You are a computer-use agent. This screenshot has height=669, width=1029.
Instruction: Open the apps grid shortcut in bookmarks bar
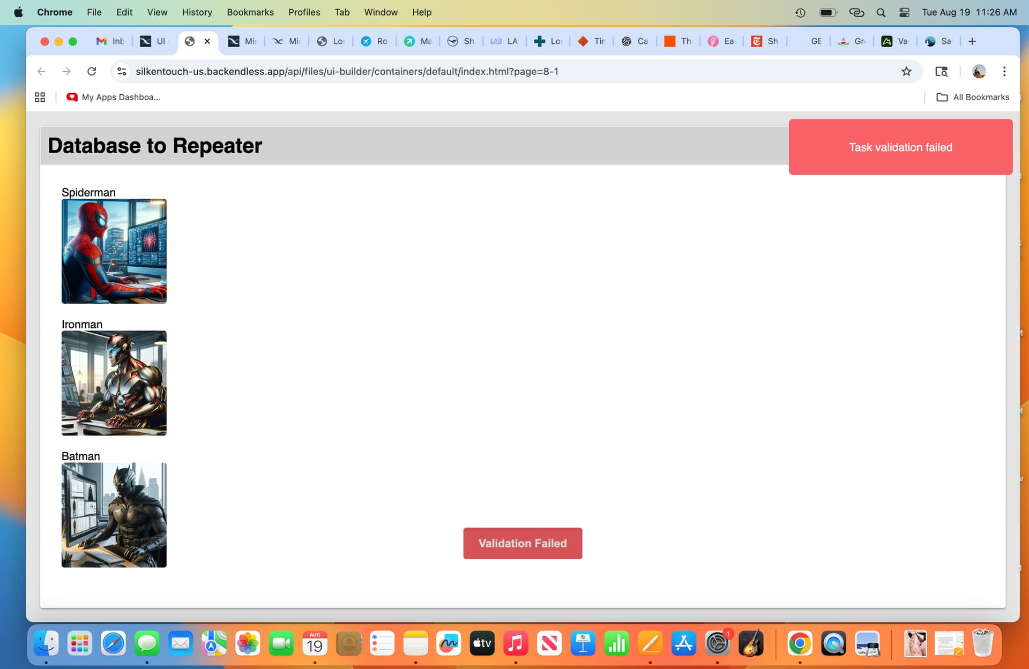tap(40, 97)
